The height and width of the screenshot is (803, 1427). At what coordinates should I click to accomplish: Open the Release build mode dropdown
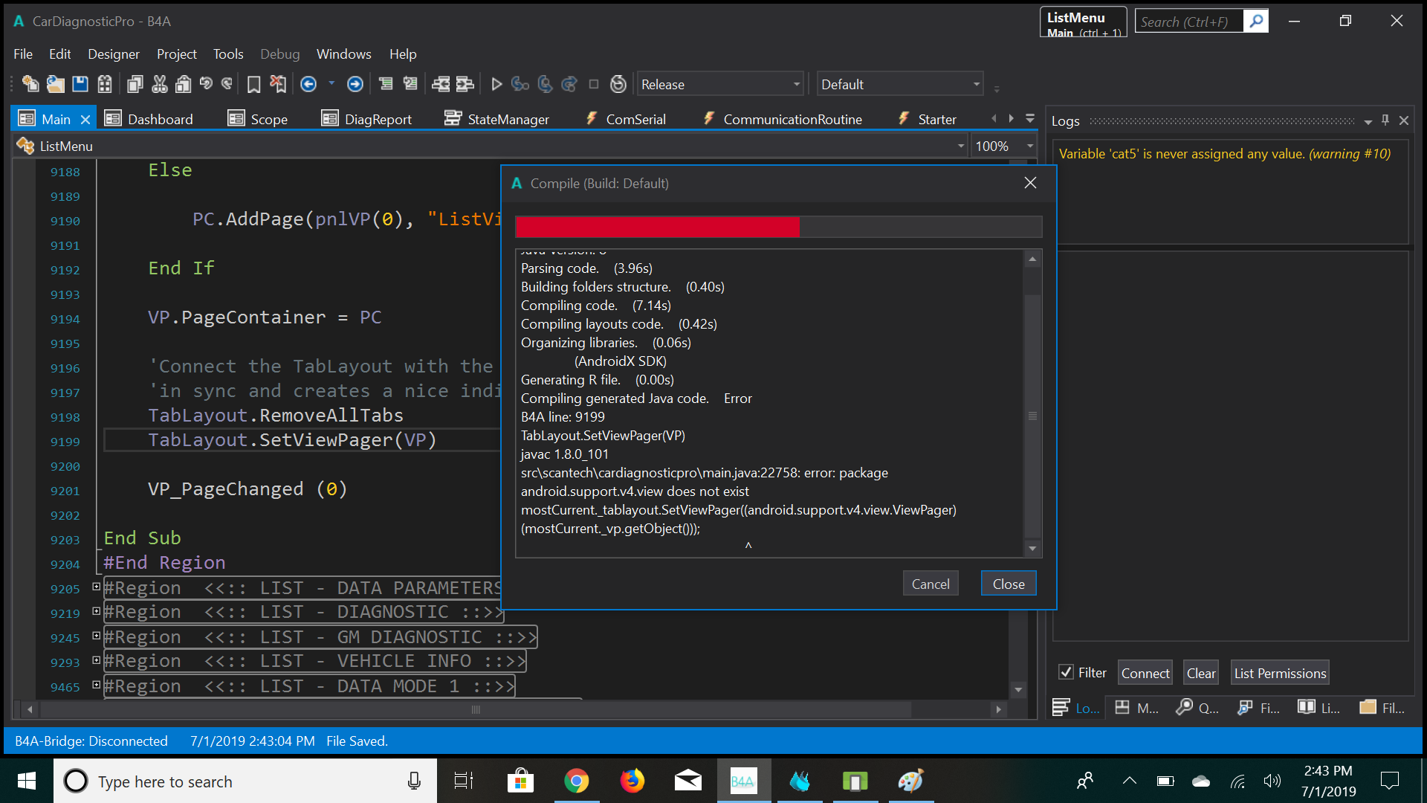pyautogui.click(x=796, y=84)
